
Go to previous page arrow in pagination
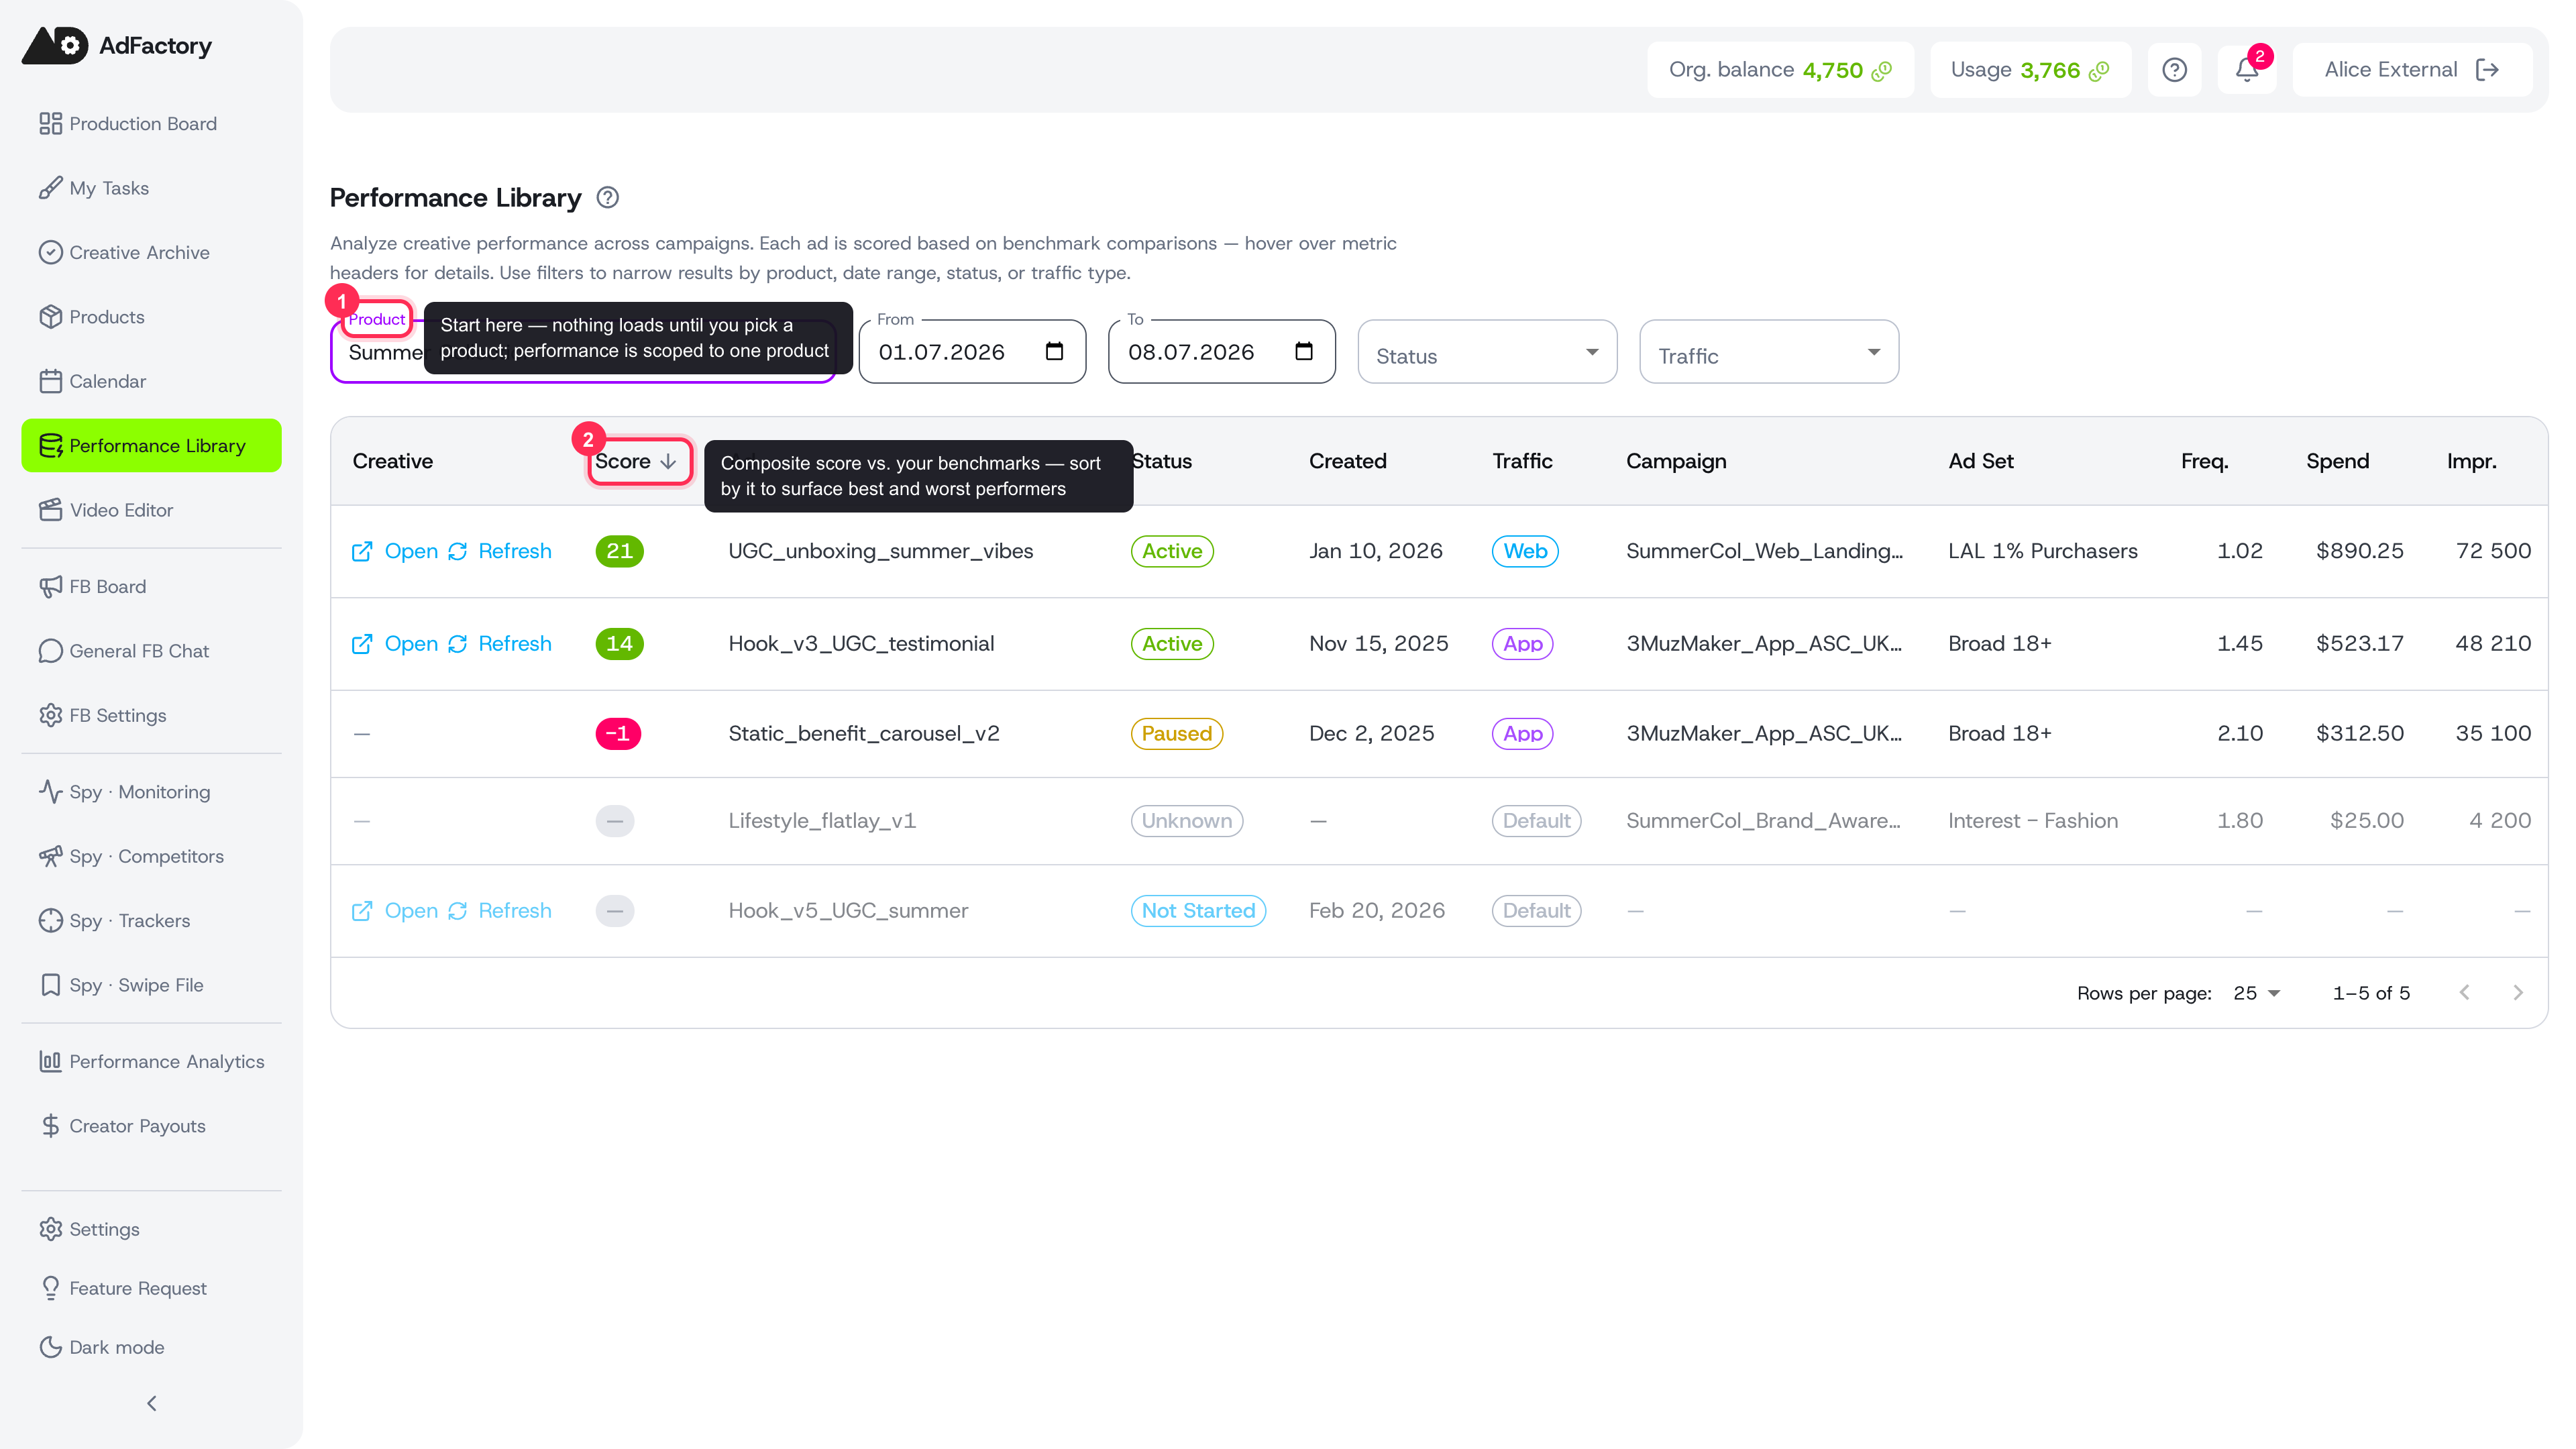point(2465,993)
